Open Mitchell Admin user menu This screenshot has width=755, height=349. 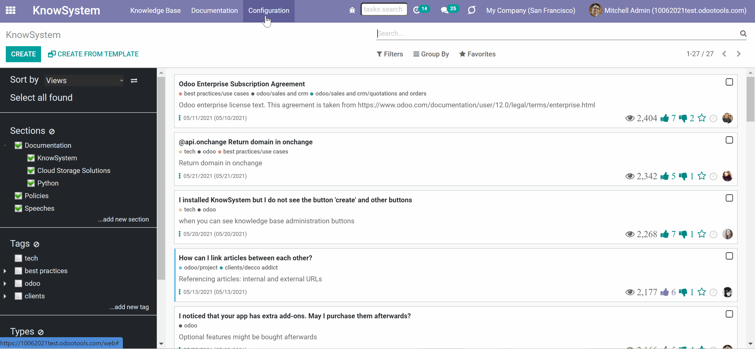(667, 10)
